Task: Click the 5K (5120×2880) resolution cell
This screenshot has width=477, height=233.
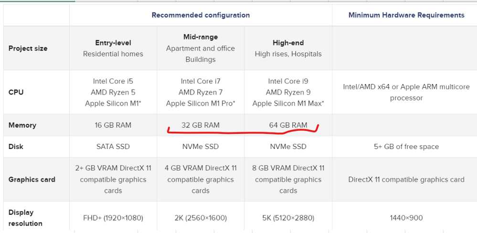Action: [x=288, y=218]
